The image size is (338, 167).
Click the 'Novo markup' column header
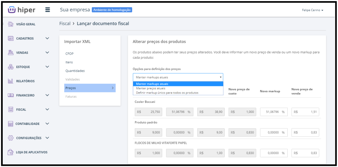(x=270, y=91)
